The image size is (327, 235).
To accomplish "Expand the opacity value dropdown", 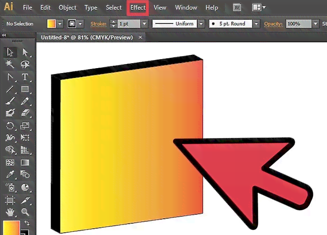I will coord(316,24).
